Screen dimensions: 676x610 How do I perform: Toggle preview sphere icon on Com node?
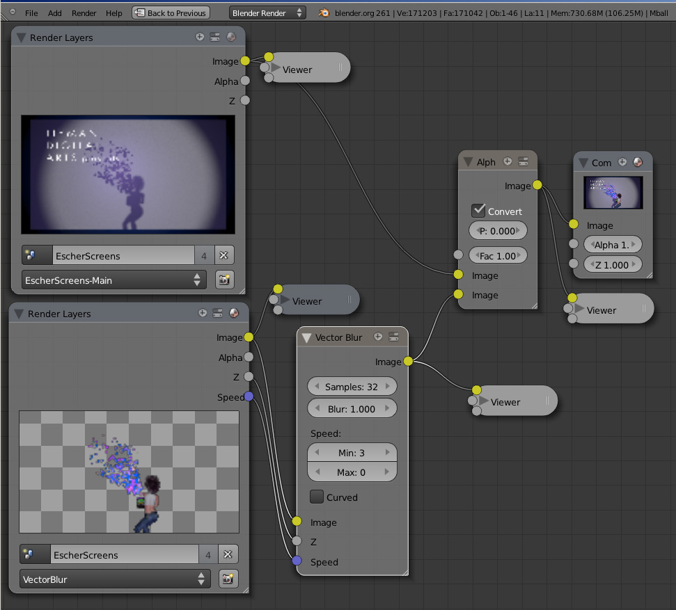(x=638, y=162)
